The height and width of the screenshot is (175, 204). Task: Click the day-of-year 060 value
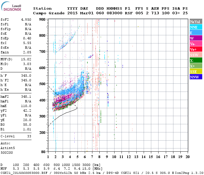(x=100, y=13)
